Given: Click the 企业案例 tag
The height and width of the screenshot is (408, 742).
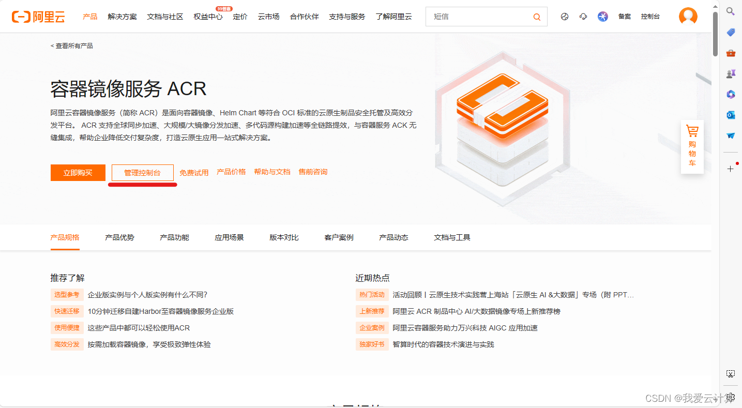Looking at the screenshot, I should click(372, 328).
